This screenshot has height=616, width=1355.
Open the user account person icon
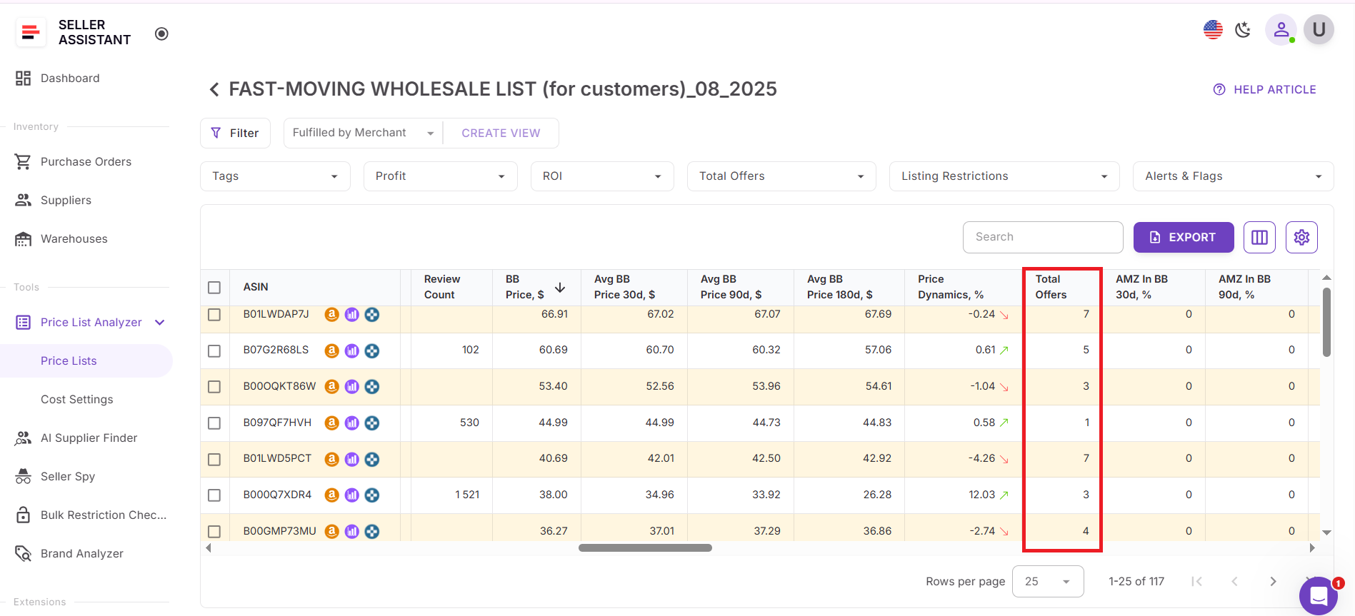click(x=1281, y=30)
